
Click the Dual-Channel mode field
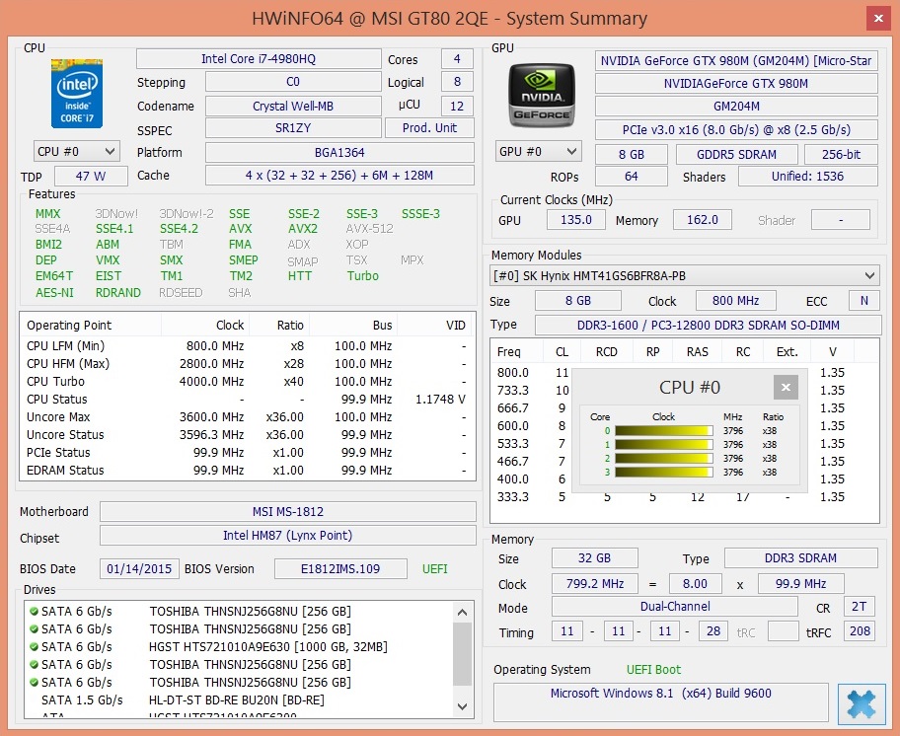(675, 607)
